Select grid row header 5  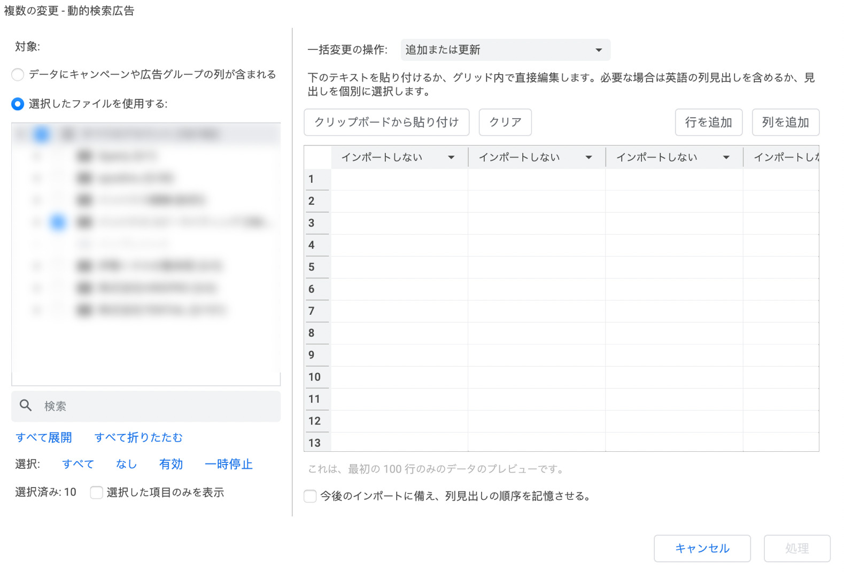click(318, 267)
